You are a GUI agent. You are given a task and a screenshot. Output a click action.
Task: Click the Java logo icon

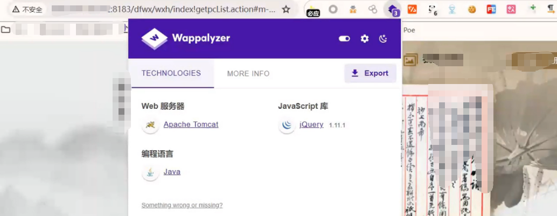[150, 172]
